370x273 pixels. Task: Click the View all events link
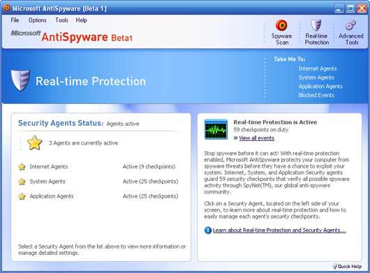pos(256,138)
